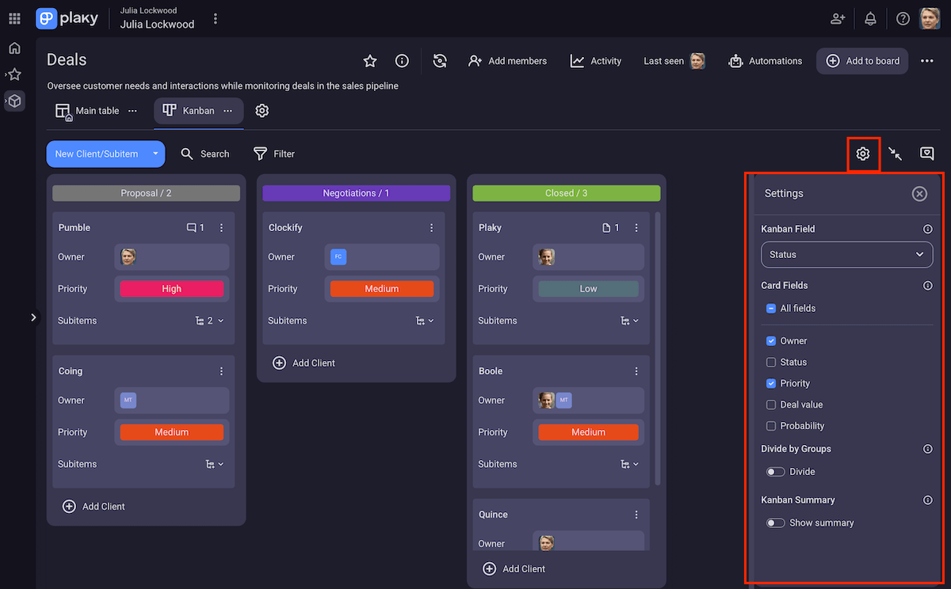Open the Filter options

[x=273, y=154]
